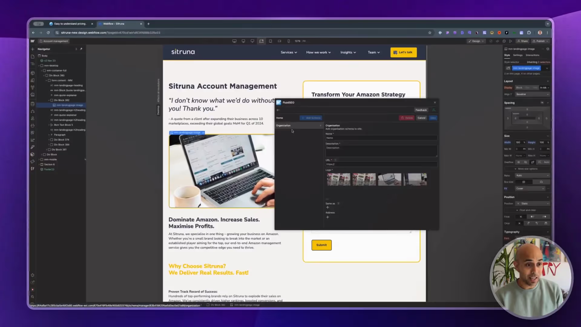Reload the browser page
This screenshot has width=581, height=327.
pos(48,33)
